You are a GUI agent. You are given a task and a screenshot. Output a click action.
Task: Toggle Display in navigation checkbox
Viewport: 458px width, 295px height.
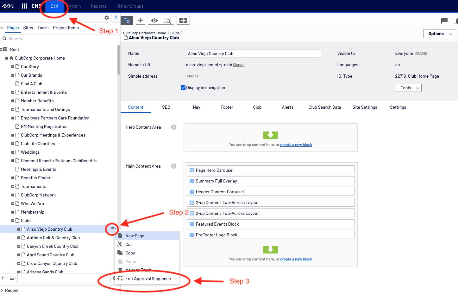point(183,87)
